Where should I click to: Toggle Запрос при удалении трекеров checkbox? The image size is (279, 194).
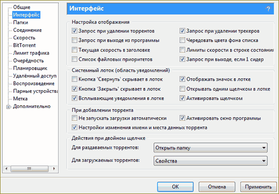182,31
